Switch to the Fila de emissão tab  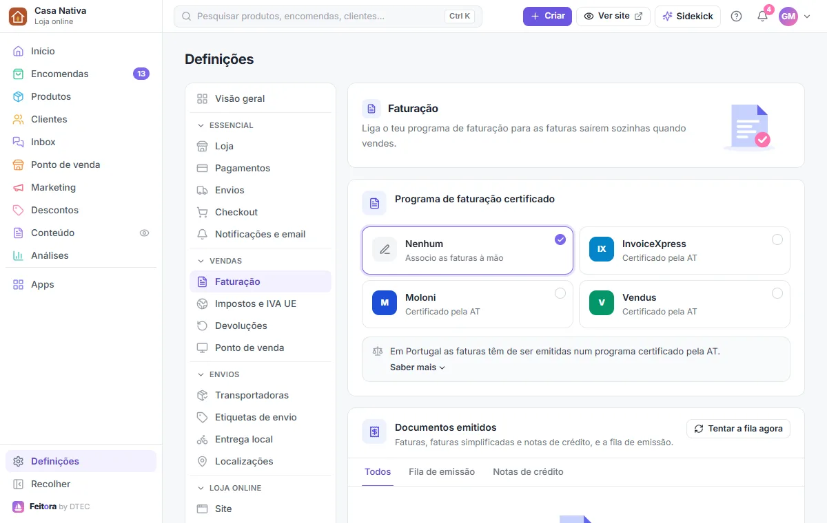(x=442, y=472)
